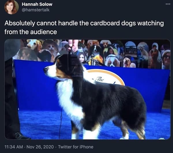The image size is (173, 153).
Task: Click the corgi cardboard cutout
Action: point(106,44)
